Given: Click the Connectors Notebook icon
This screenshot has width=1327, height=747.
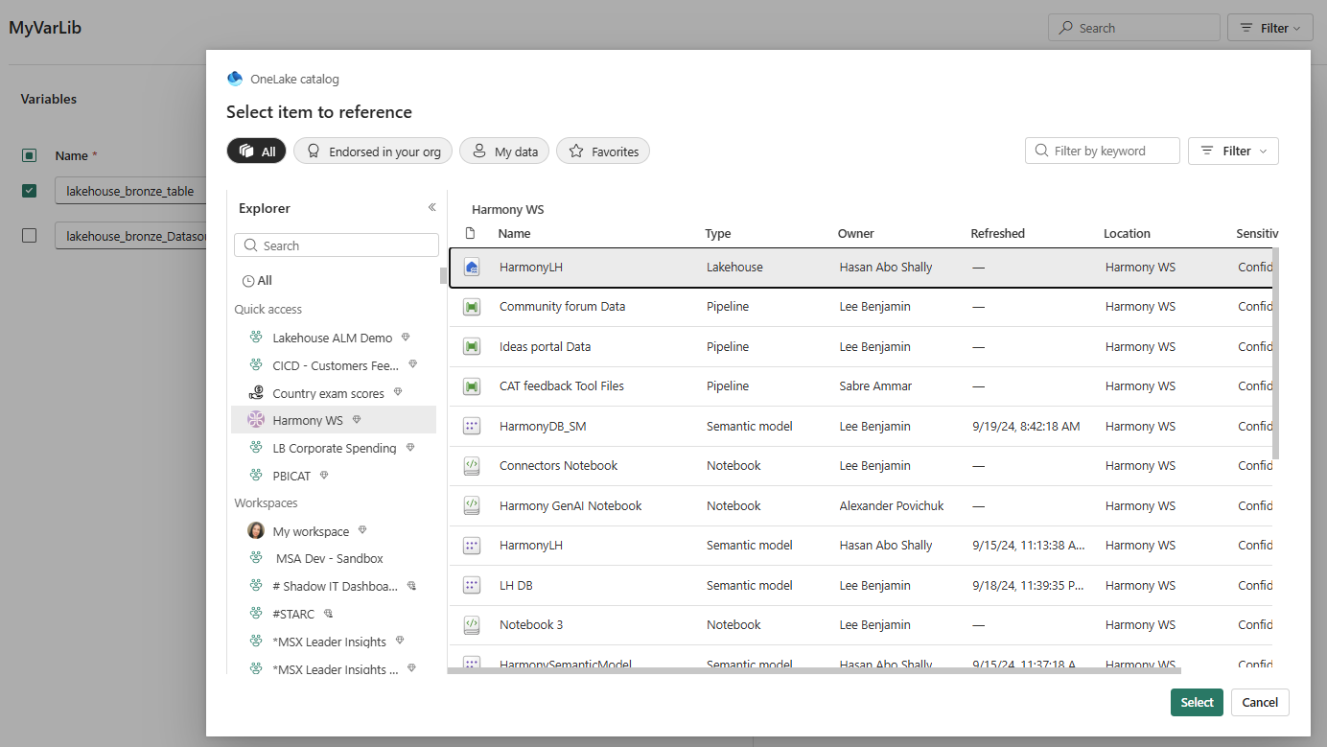Looking at the screenshot, I should 471,466.
